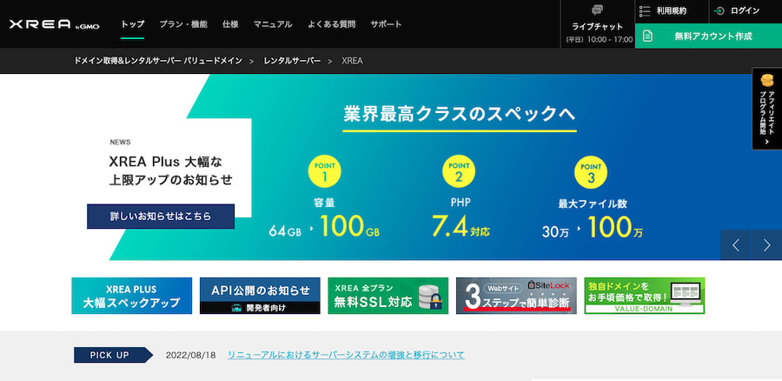
Task: Open the プラン・機能 menu
Action: [183, 24]
